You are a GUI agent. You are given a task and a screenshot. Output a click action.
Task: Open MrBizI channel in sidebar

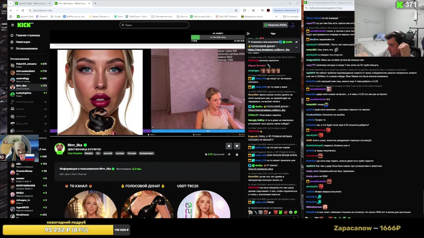tap(28, 194)
